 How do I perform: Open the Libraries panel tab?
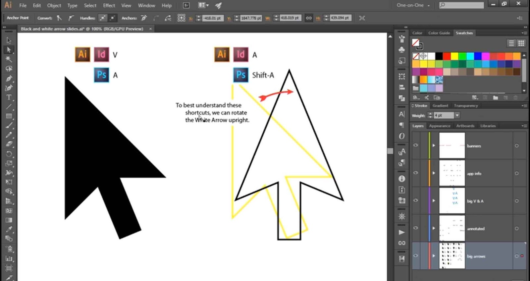[x=488, y=126]
